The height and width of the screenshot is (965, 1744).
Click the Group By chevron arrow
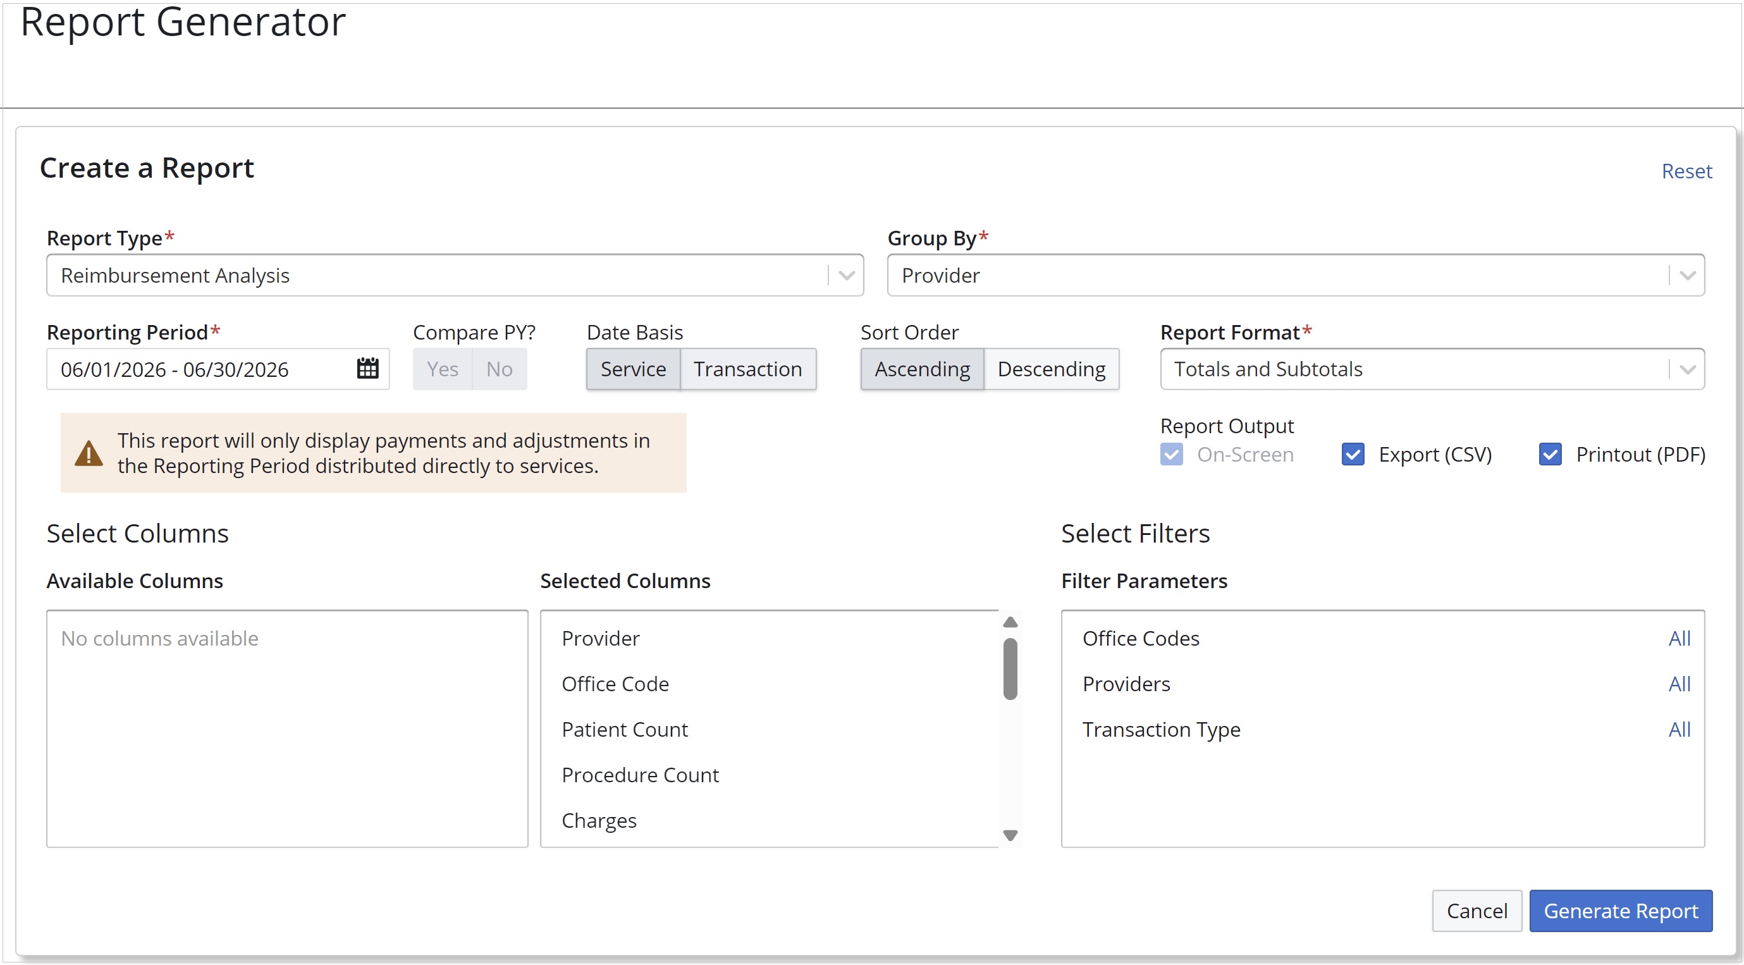click(x=1687, y=276)
